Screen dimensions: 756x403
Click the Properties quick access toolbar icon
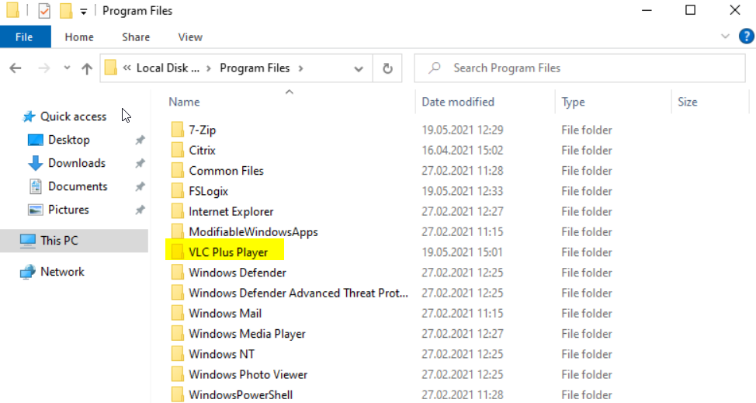click(x=44, y=11)
